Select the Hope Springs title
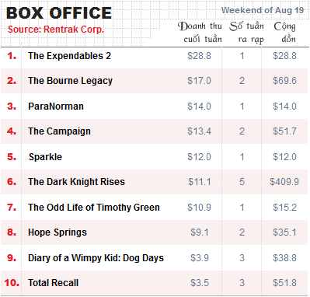 pos(57,232)
